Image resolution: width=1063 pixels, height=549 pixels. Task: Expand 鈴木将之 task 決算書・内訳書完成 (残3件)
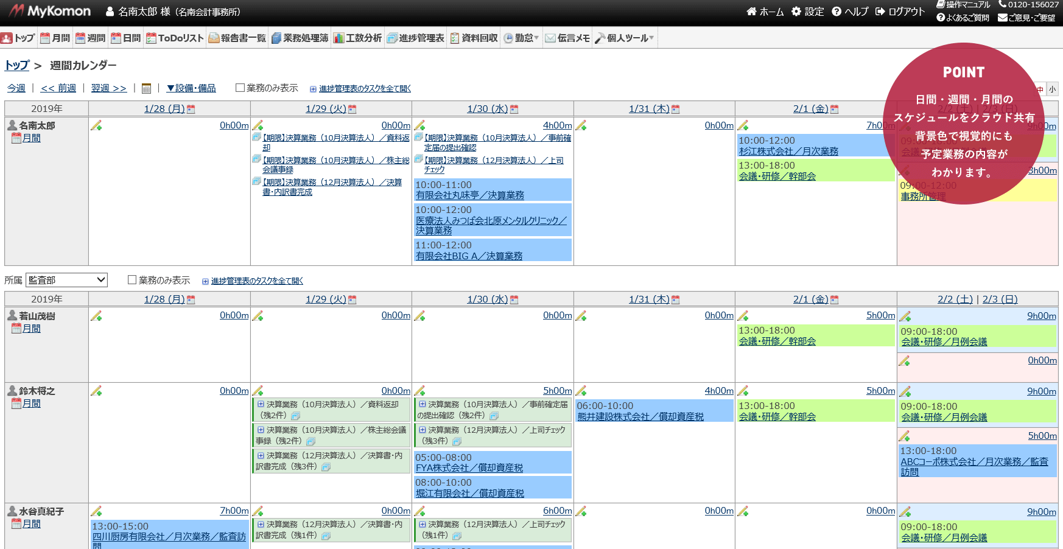(261, 455)
